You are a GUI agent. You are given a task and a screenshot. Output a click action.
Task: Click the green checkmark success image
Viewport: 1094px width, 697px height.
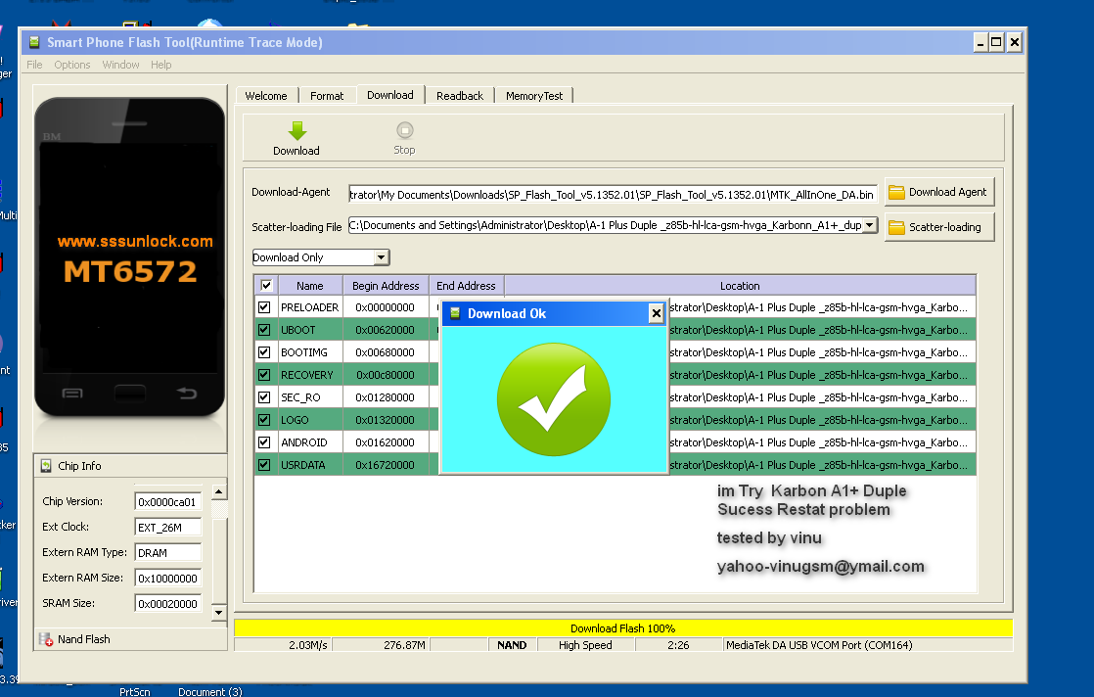pos(554,399)
